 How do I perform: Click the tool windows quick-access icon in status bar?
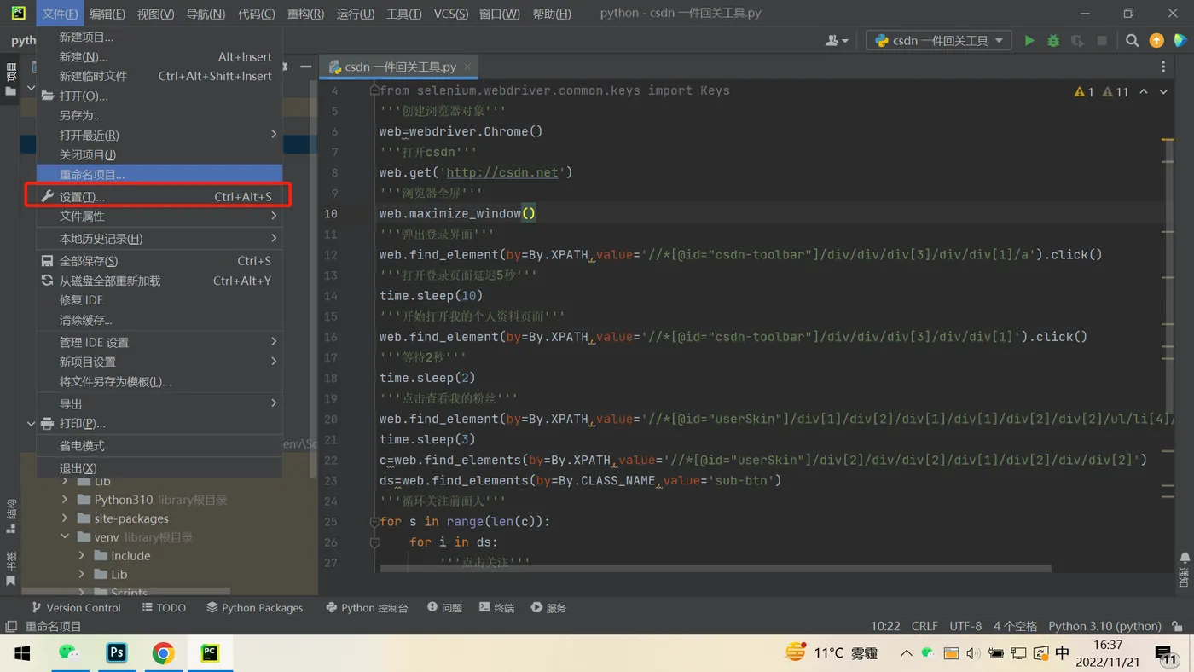[x=10, y=626]
